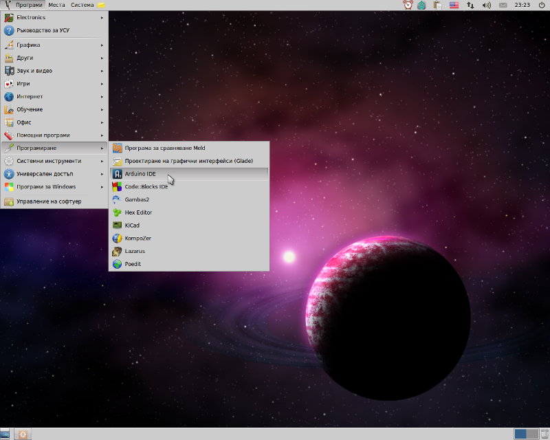Open Програма за сравняване Meld
550x440 pixels.
[x=164, y=148]
